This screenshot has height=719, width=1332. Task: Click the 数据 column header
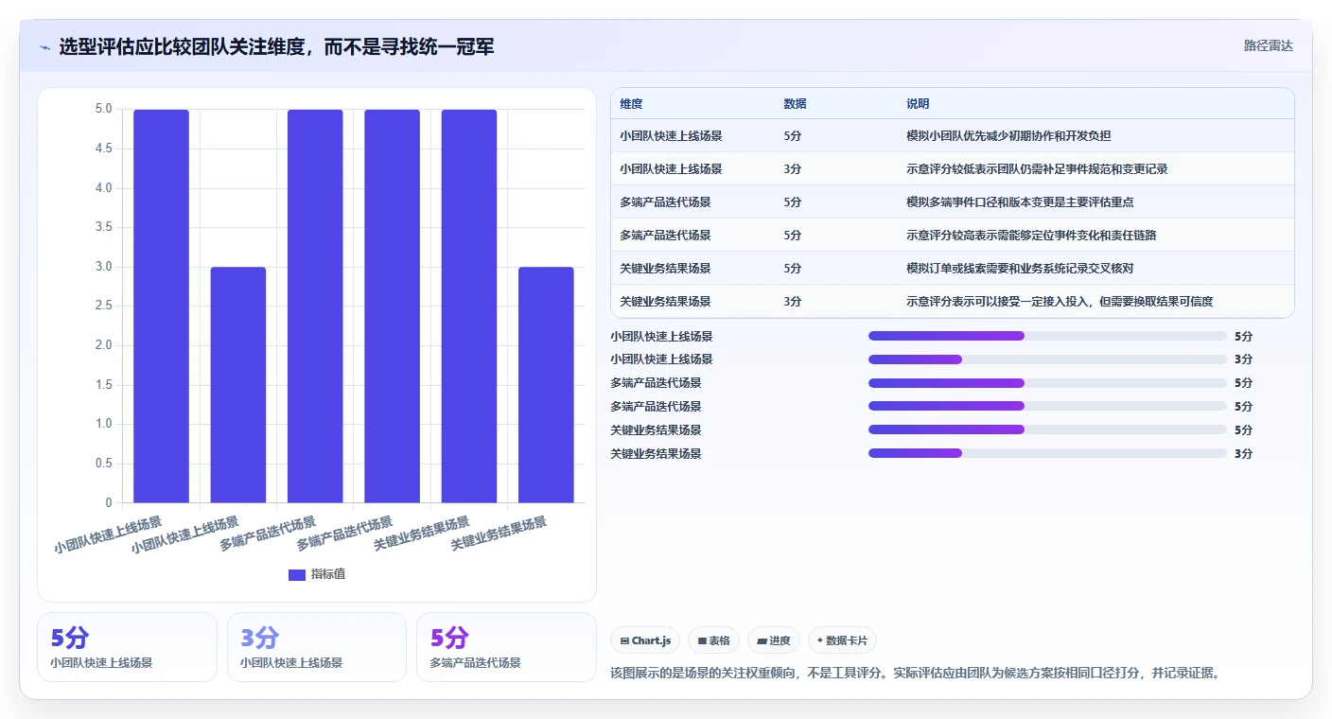(796, 104)
